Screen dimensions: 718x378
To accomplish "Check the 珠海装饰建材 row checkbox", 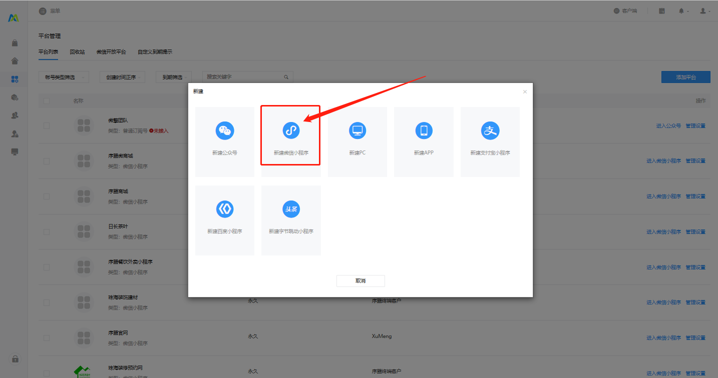I will (x=47, y=302).
